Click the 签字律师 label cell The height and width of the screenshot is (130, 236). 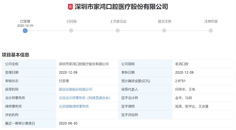pyautogui.click(x=145, y=106)
